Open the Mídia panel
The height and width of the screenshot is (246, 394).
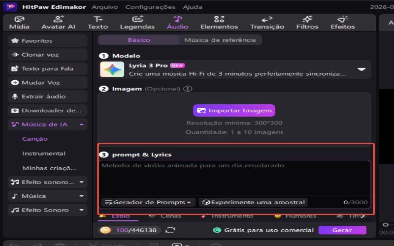pyautogui.click(x=19, y=23)
